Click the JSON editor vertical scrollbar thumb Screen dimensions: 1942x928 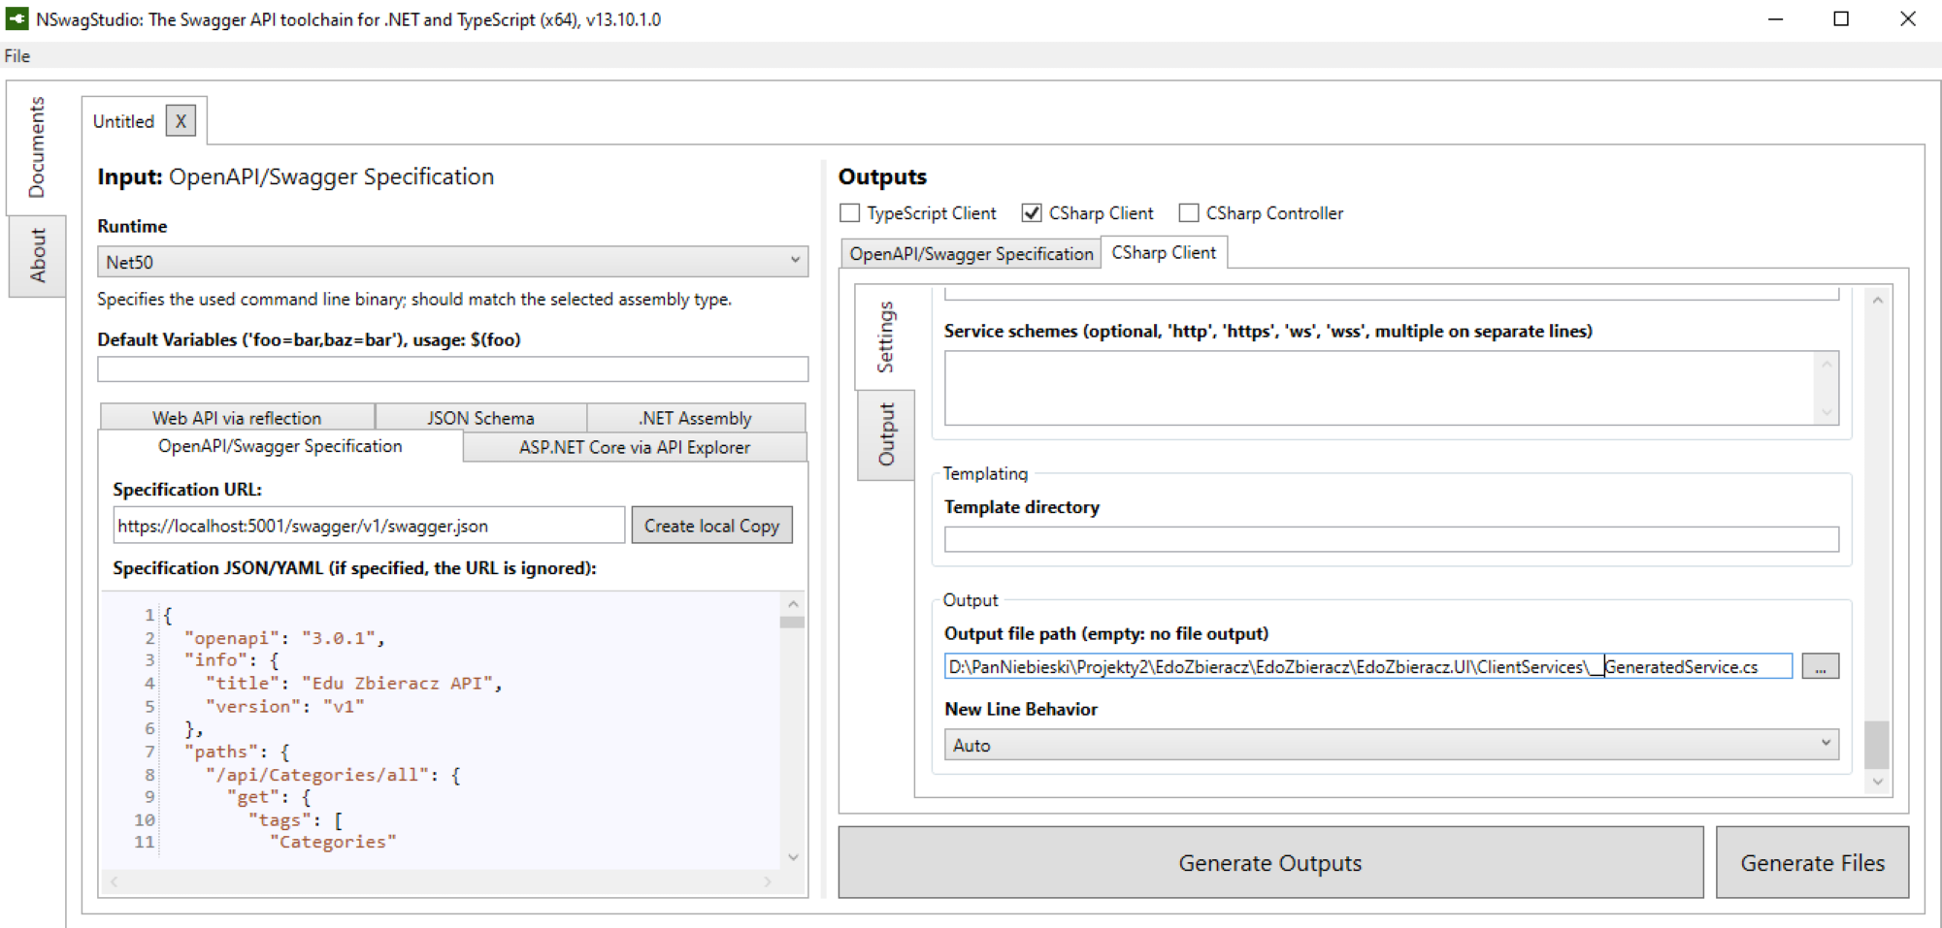tap(793, 623)
